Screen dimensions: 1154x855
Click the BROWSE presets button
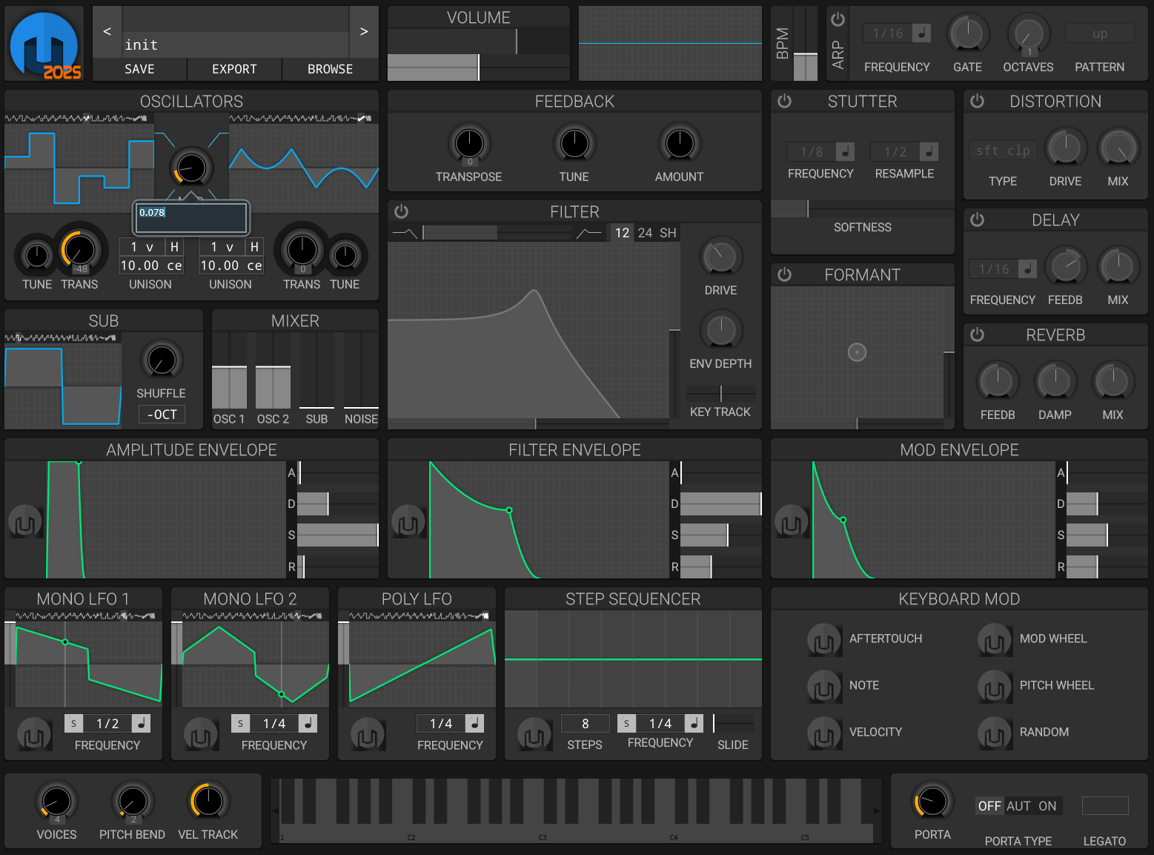[x=330, y=69]
